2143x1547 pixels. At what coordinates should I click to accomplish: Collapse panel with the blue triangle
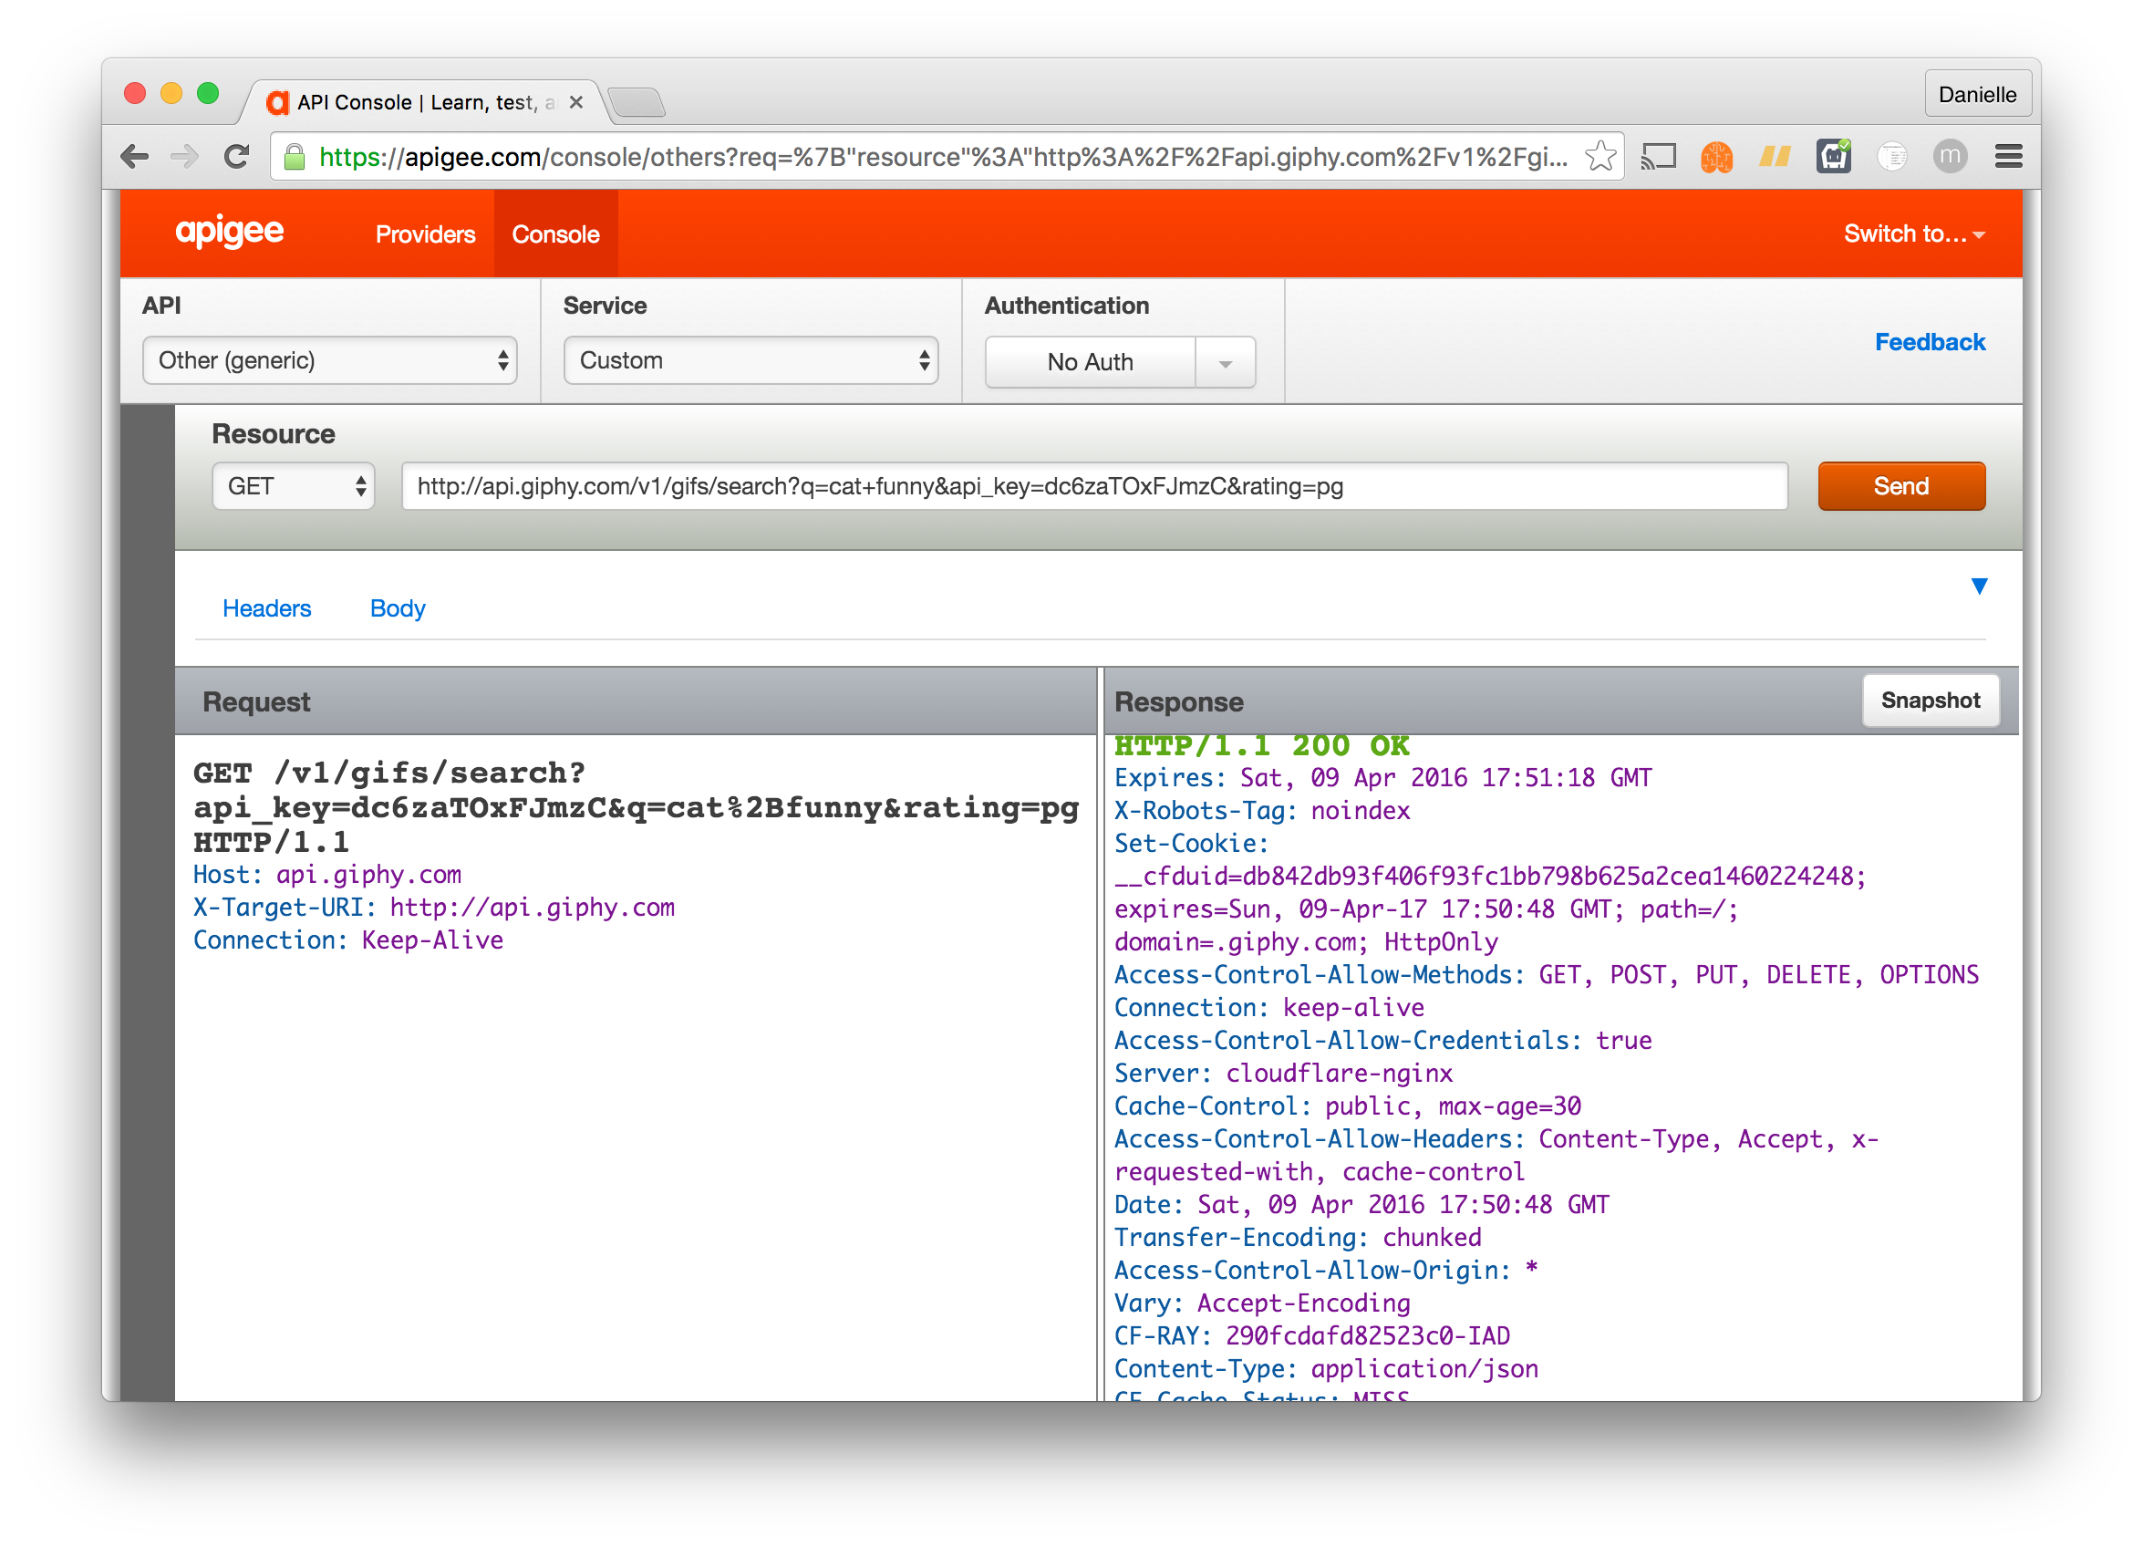[1979, 586]
